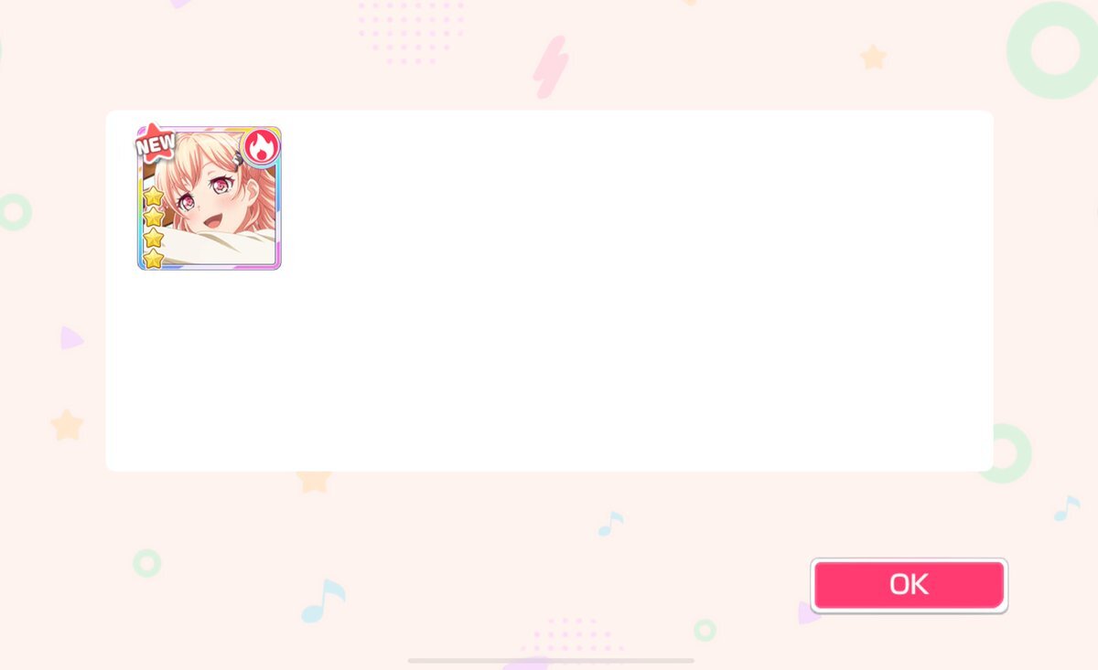Tap the pink lightning bolt decoration

pyautogui.click(x=551, y=68)
